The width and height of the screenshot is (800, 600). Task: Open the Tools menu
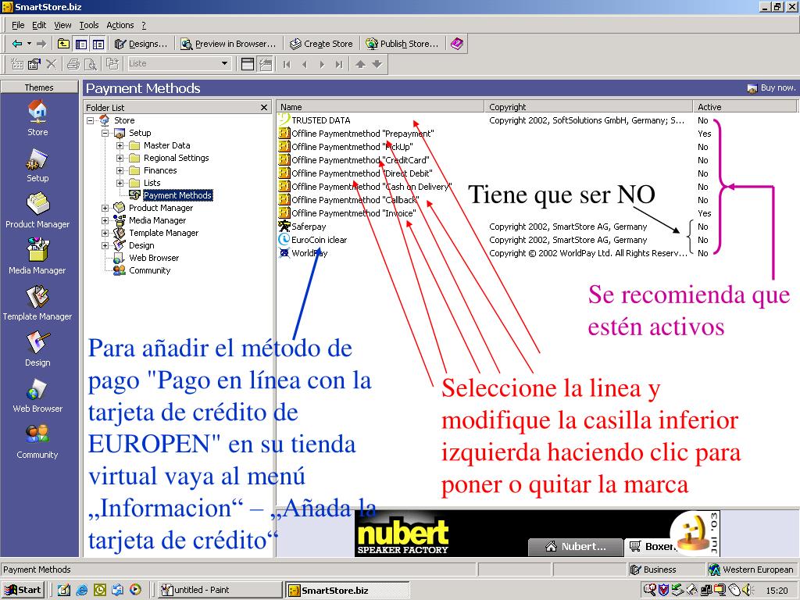click(x=89, y=25)
